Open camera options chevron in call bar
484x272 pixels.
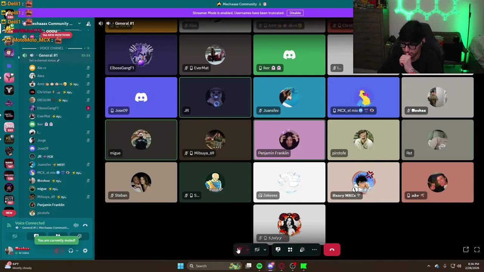[x=265, y=250]
